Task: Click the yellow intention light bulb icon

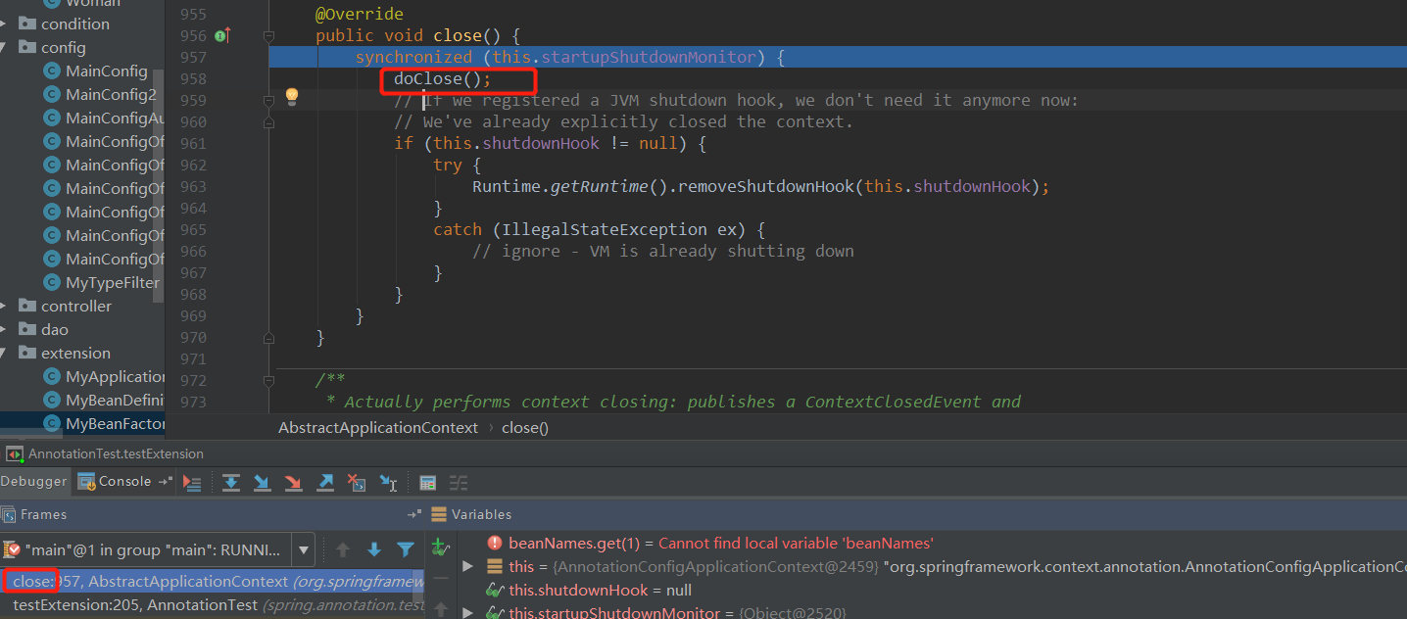Action: (291, 96)
